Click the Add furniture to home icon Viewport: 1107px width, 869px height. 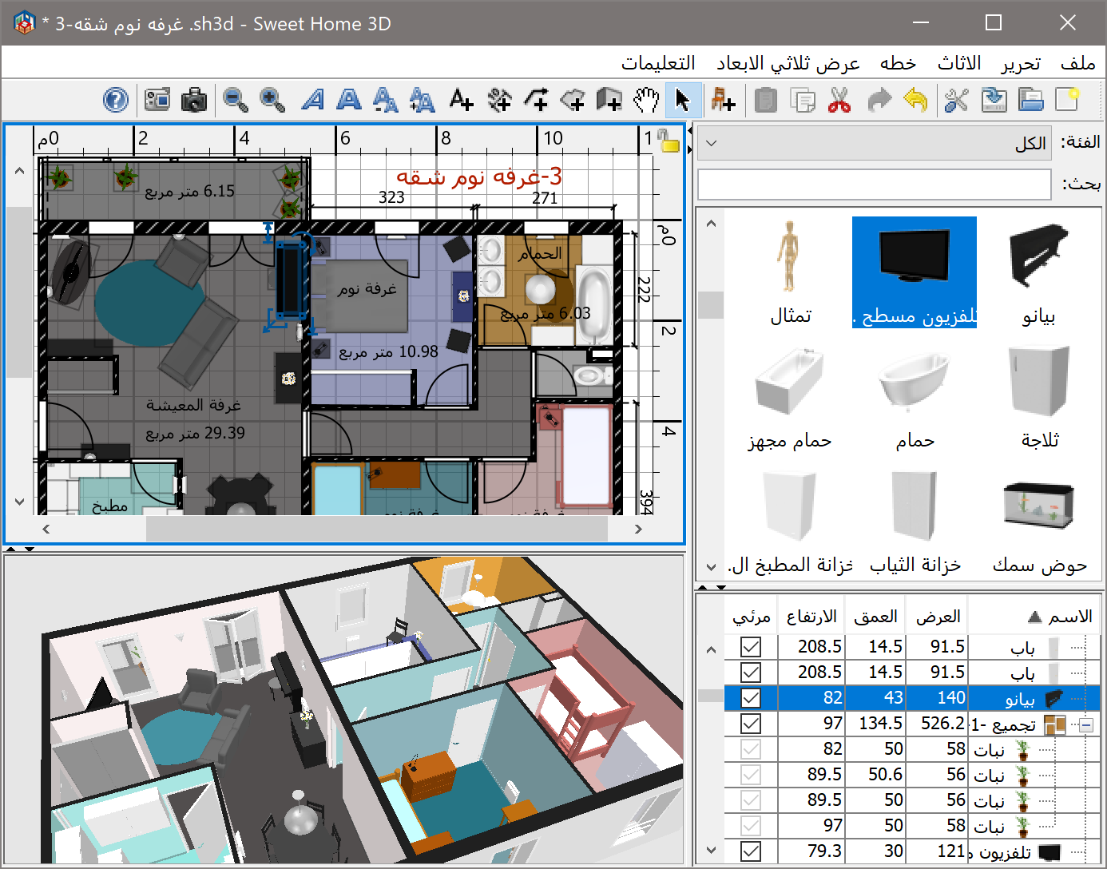coord(723,101)
